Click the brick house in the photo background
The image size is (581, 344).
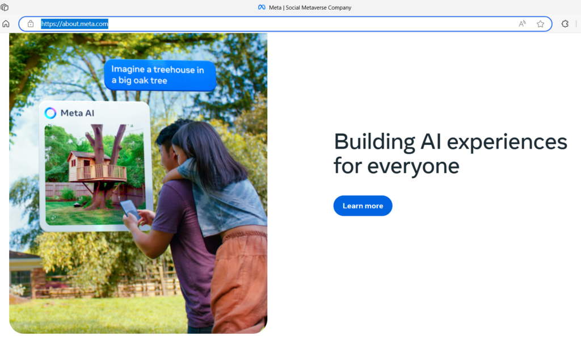(x=23, y=271)
